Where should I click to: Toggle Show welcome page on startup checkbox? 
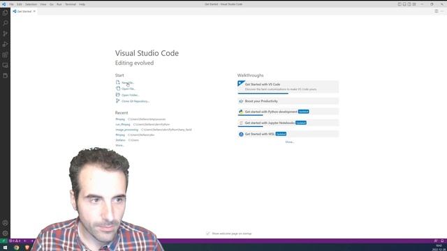[208, 234]
